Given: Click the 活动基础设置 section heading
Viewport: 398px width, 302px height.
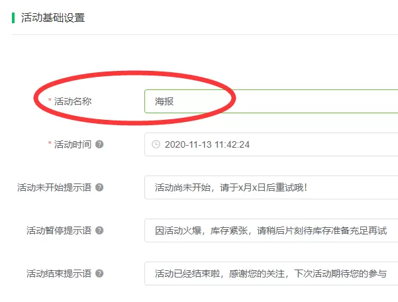Looking at the screenshot, I should point(53,18).
